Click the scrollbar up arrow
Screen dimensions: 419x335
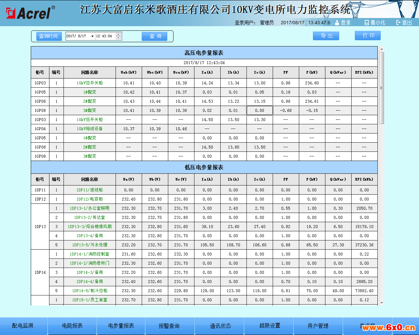381,49
